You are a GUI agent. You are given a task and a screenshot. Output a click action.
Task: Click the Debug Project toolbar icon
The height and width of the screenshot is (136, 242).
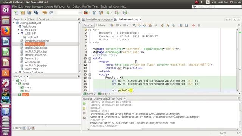(116, 12)
